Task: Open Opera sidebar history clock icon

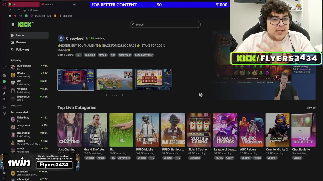Action: [4, 107]
